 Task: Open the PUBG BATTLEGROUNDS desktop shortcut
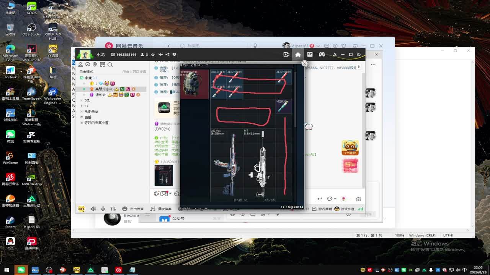(53, 11)
